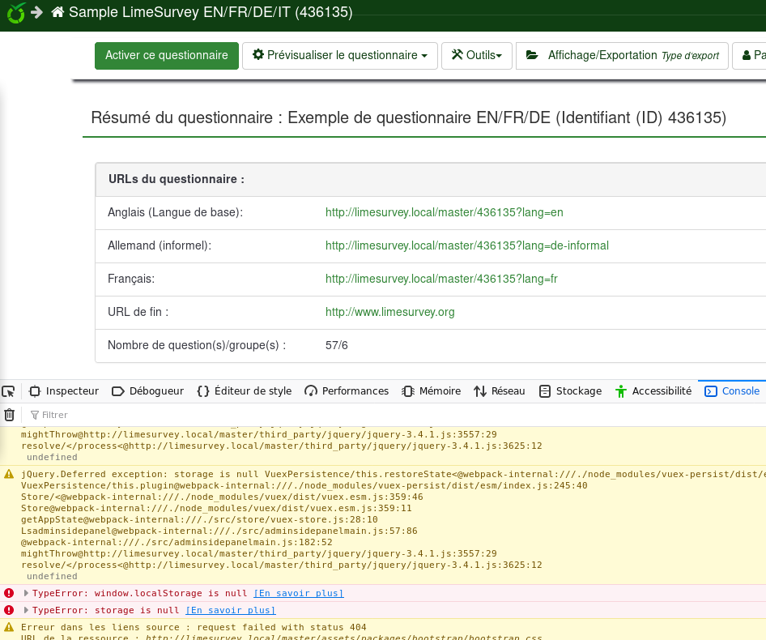The width and height of the screenshot is (766, 640).
Task: Click the home icon beside survey title
Action: [57, 13]
